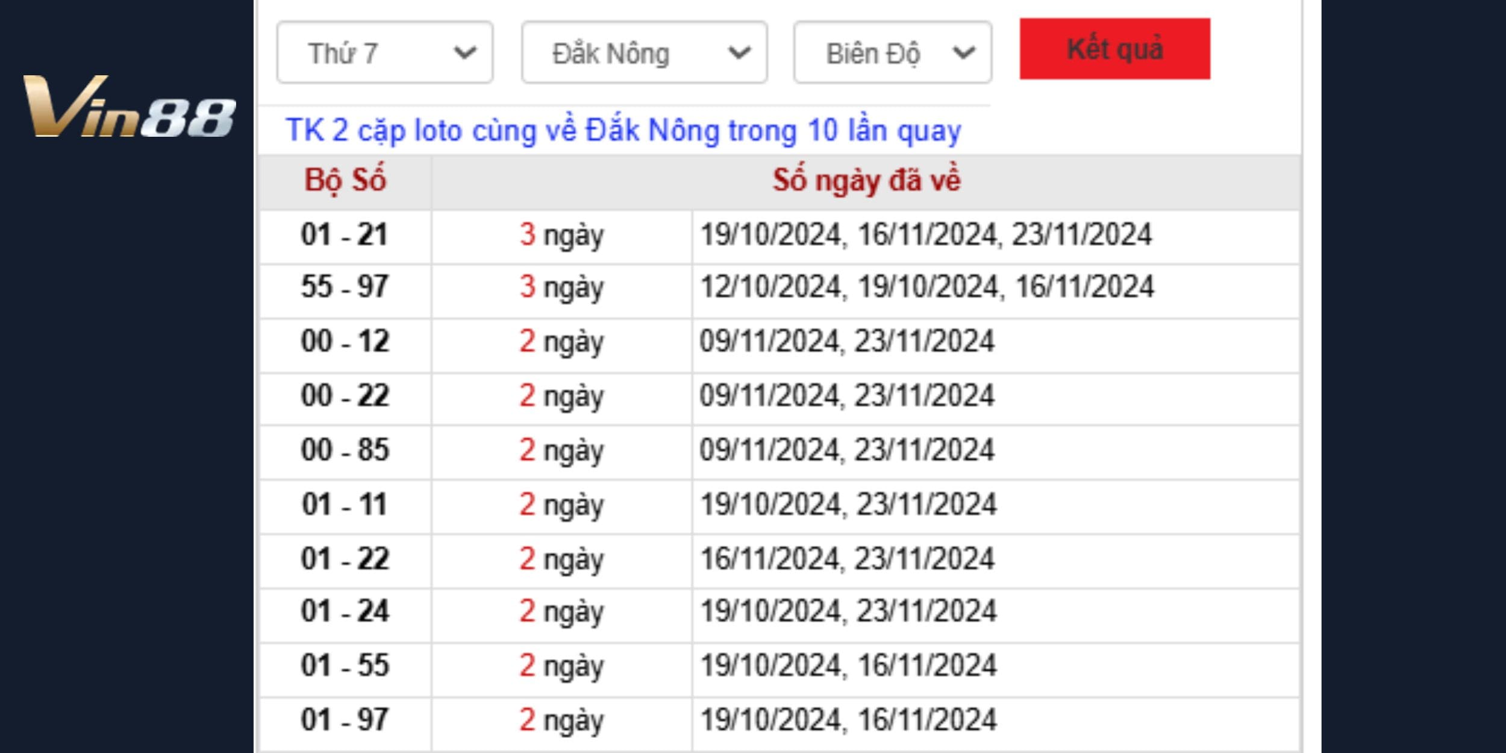Click the dates in the 01 - 55 row
This screenshot has height=753, width=1506.
click(848, 666)
